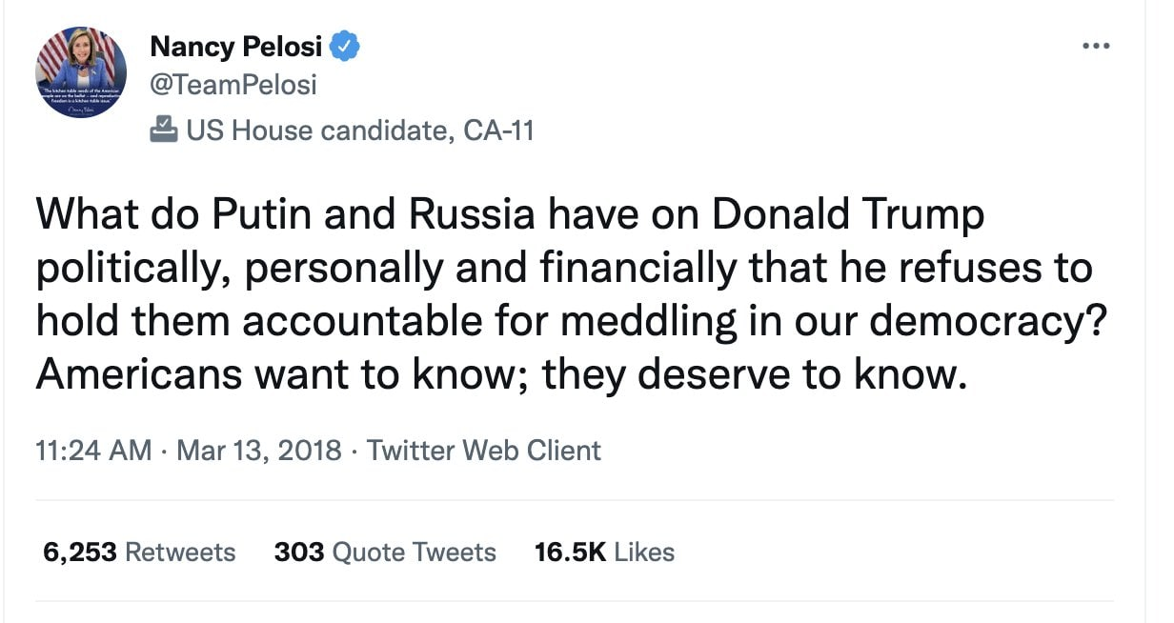Click the US House candidate, CA-11 label

359,130
